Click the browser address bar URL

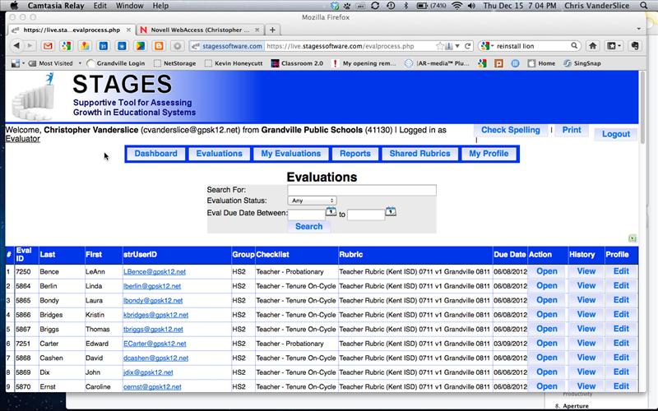341,46
